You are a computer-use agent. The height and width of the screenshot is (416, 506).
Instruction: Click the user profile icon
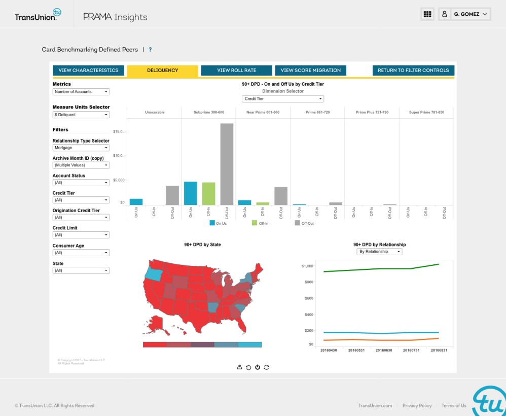pos(445,14)
